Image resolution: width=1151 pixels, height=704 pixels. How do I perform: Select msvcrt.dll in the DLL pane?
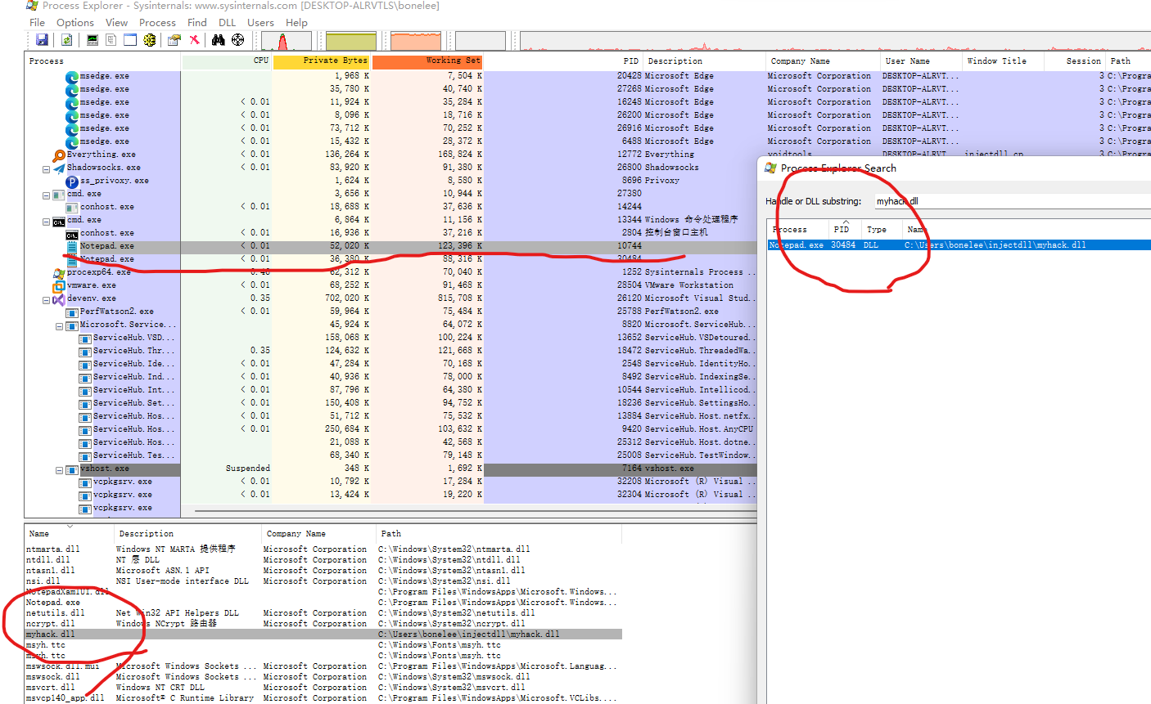[x=323, y=688]
